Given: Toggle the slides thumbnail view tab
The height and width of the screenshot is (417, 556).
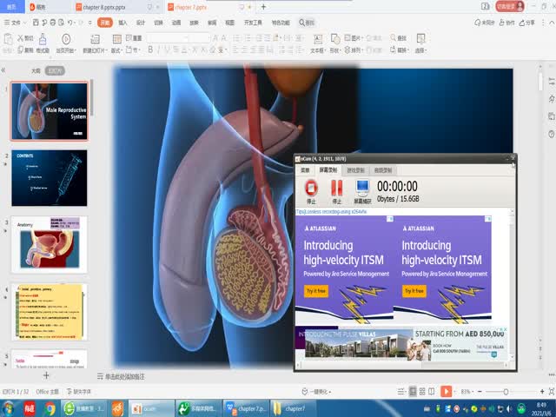Looking at the screenshot, I should pos(56,71).
